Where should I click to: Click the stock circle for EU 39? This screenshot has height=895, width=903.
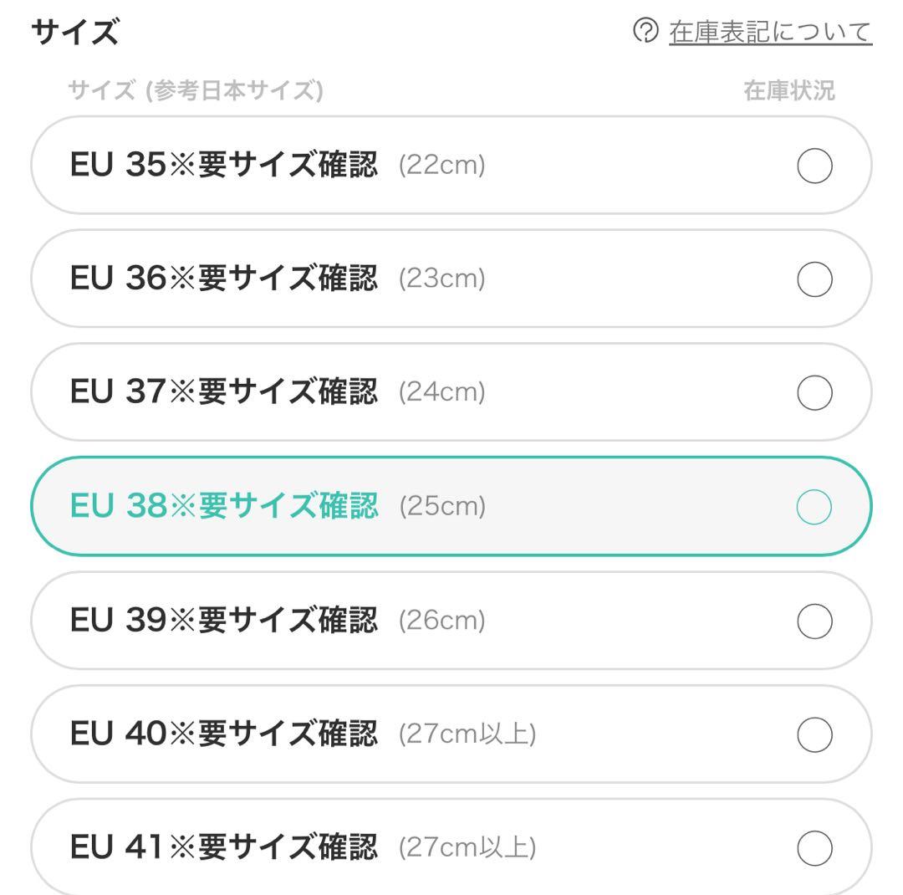814,621
